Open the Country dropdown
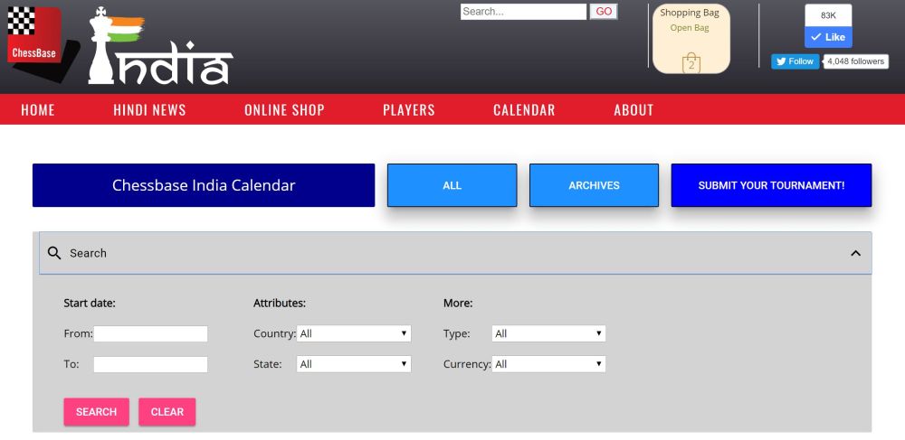 [x=354, y=333]
